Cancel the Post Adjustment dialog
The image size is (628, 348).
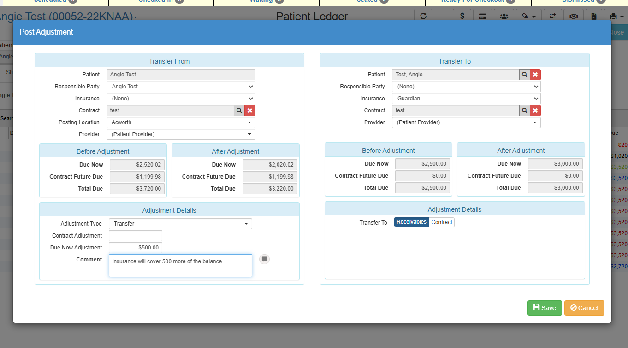click(x=584, y=308)
